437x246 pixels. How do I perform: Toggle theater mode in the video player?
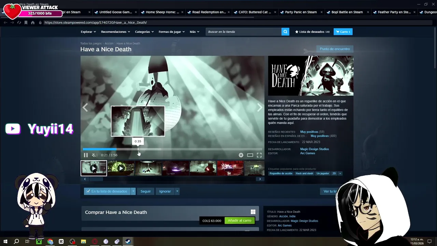(x=250, y=155)
